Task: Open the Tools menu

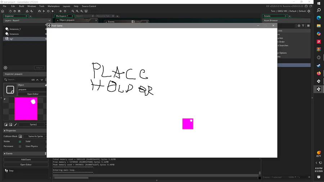Action: pyautogui.click(x=42, y=6)
